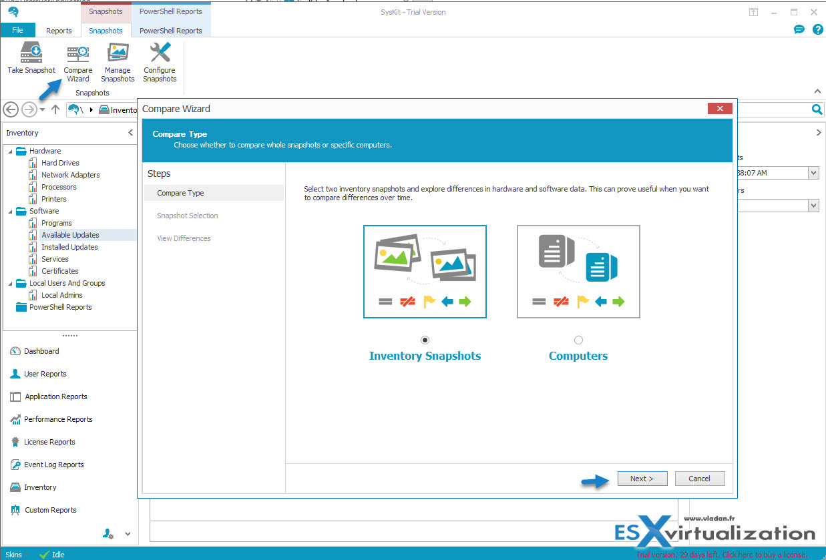Expand the navigation pane options chevron
Image resolution: width=826 pixels, height=560 pixels.
coord(128,534)
